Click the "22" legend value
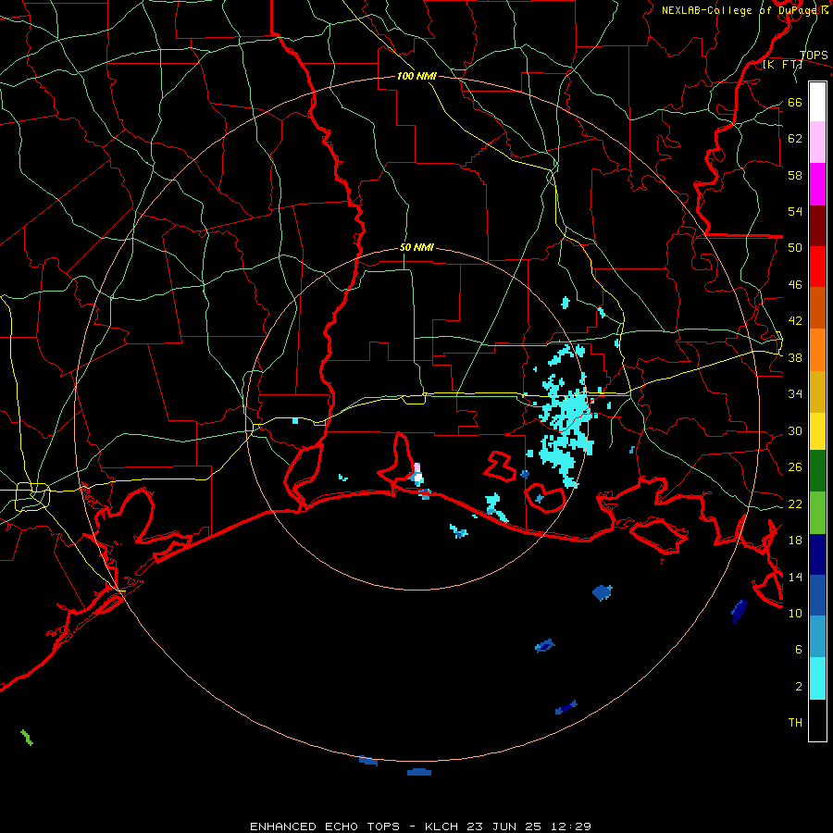833x833 pixels. pos(795,504)
